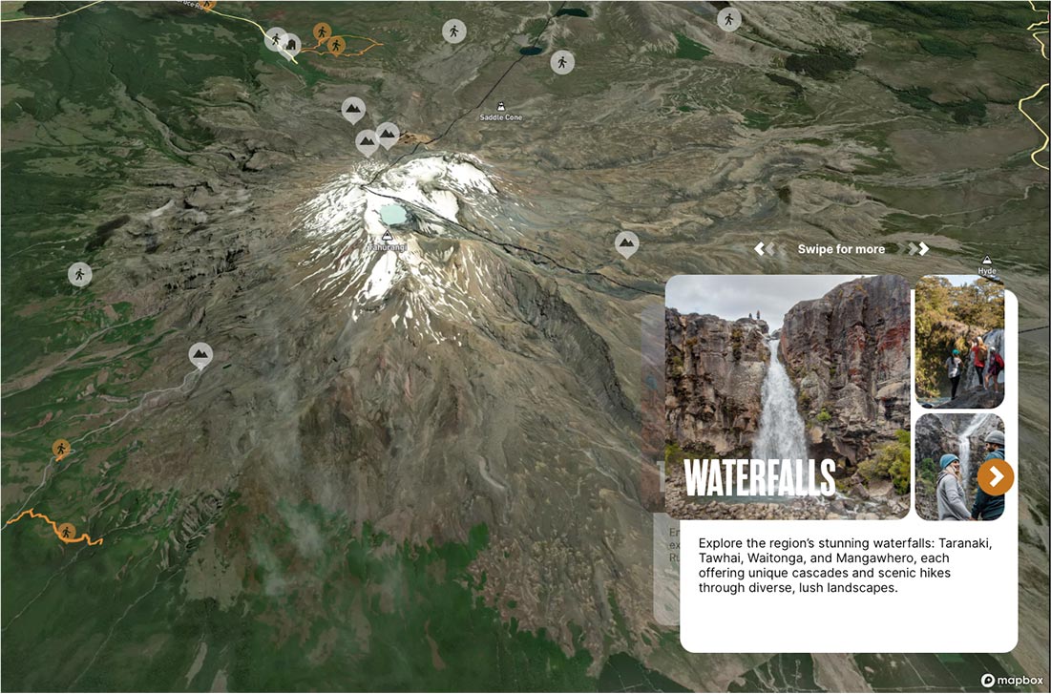Click the hiker marker beside the small dark lake
This screenshot has height=694, width=1051.
(562, 62)
